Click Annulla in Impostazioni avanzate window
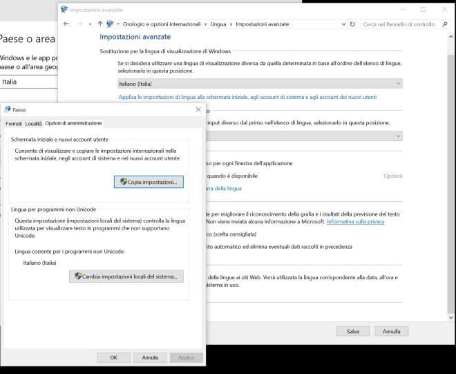Image resolution: width=456 pixels, height=374 pixels. [392, 331]
